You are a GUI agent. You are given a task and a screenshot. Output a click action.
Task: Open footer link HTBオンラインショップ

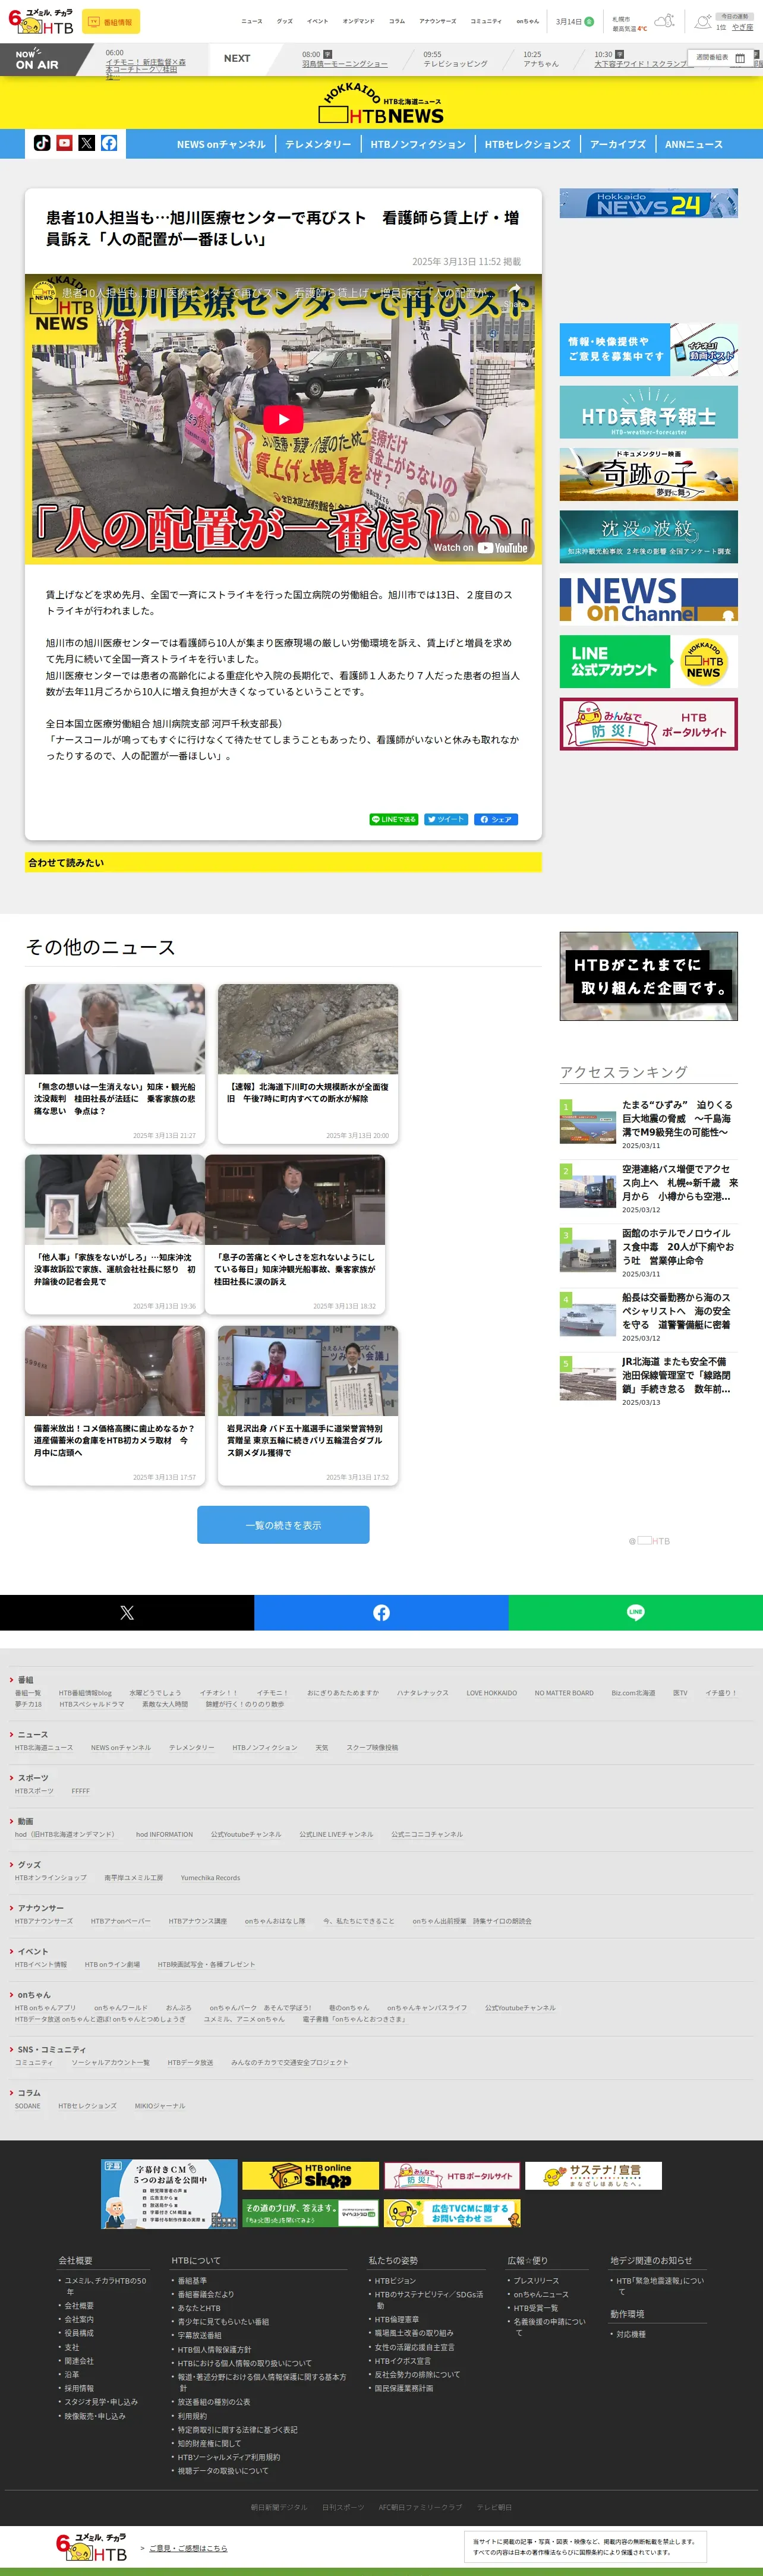[x=51, y=1877]
